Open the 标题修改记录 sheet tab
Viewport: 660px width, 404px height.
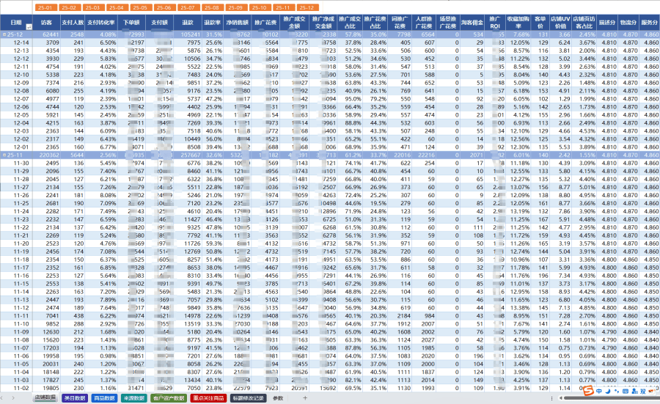248,398
